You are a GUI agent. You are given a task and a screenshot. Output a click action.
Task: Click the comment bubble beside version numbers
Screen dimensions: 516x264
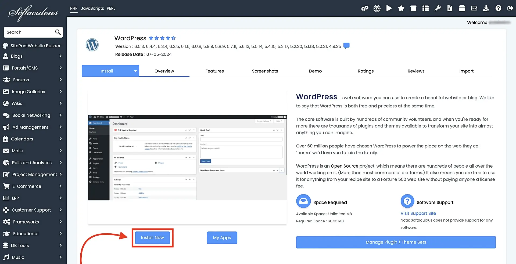[346, 46]
